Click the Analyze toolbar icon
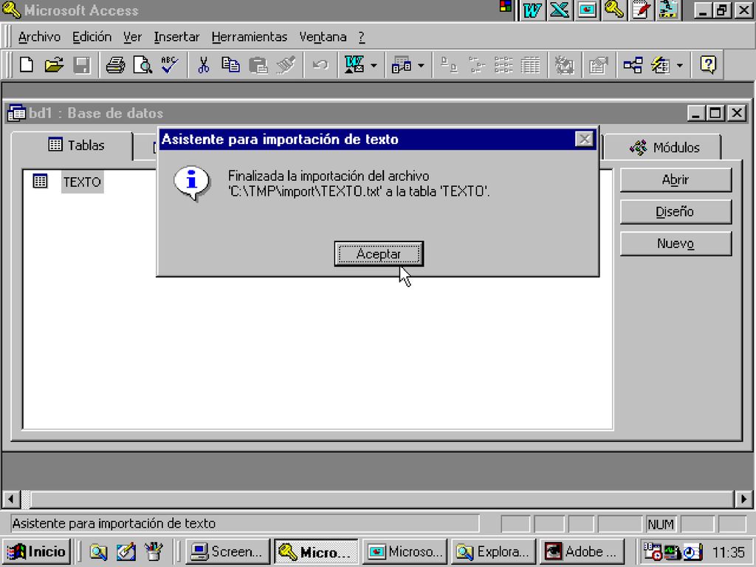The height and width of the screenshot is (567, 756). (401, 65)
